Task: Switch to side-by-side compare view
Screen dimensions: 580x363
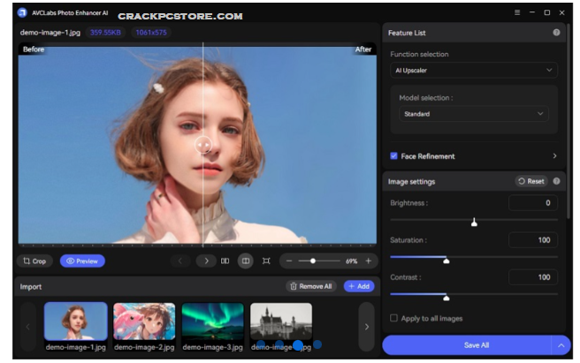Action: click(225, 261)
